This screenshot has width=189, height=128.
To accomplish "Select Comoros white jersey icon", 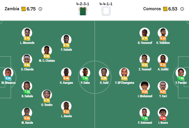I will (106, 11).
